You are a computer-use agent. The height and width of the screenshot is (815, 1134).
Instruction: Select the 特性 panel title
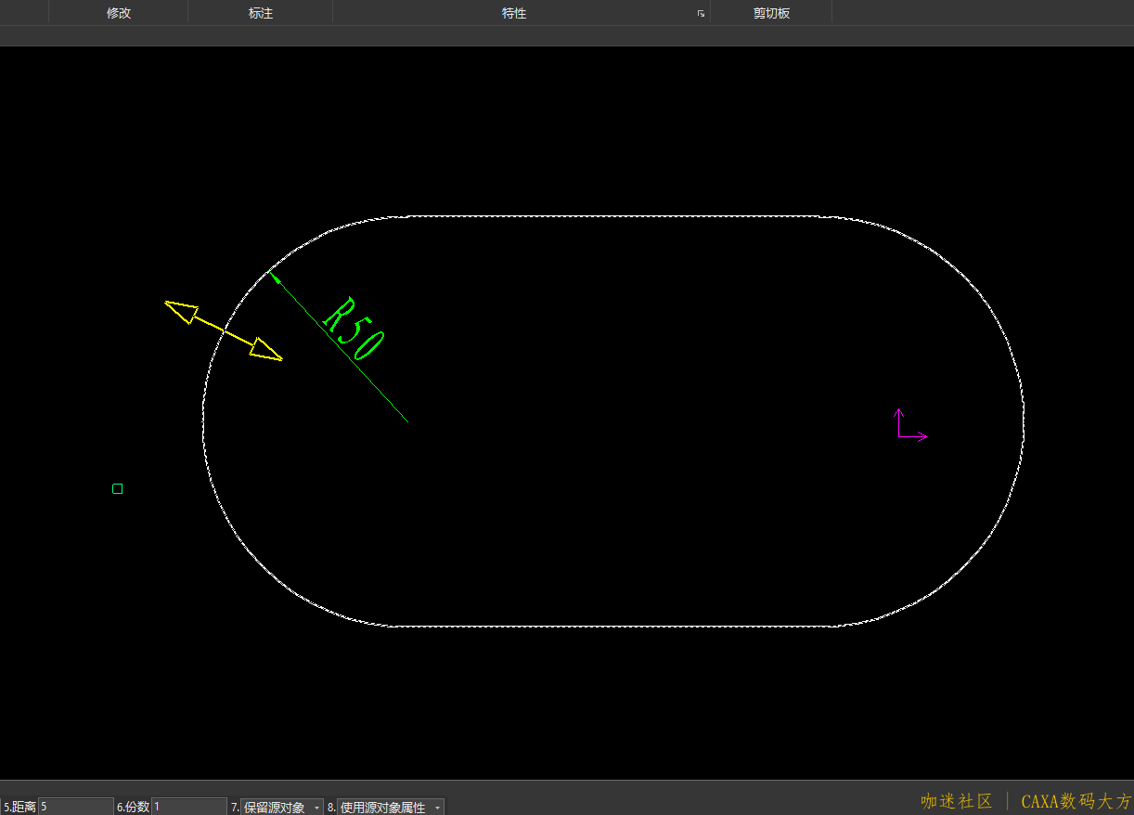click(x=513, y=13)
